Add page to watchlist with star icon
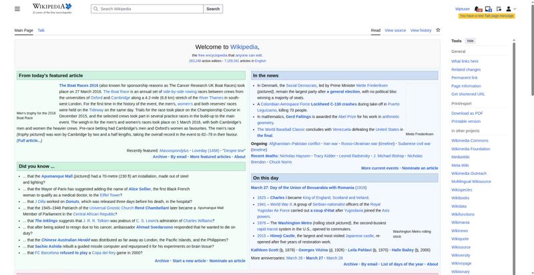Screen dimensions: 534x275 click(438, 30)
